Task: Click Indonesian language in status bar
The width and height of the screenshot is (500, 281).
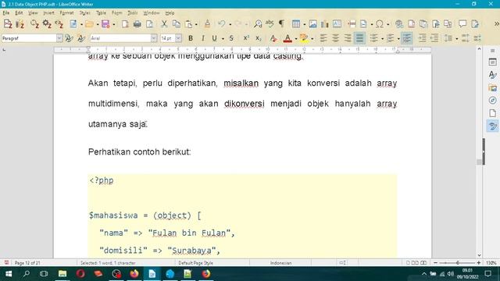Action: click(280, 263)
